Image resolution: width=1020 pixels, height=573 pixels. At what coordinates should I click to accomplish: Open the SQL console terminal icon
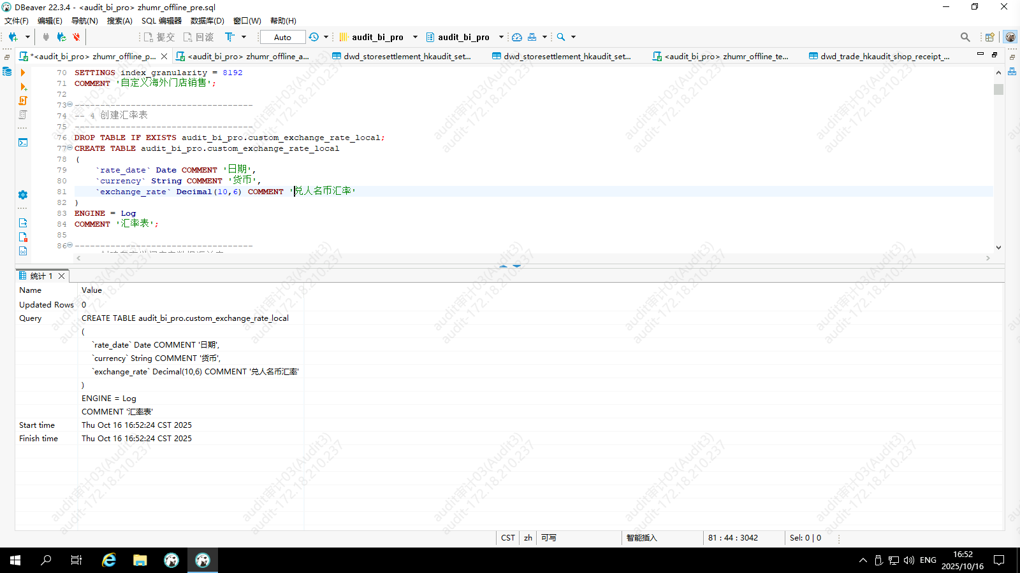[23, 142]
